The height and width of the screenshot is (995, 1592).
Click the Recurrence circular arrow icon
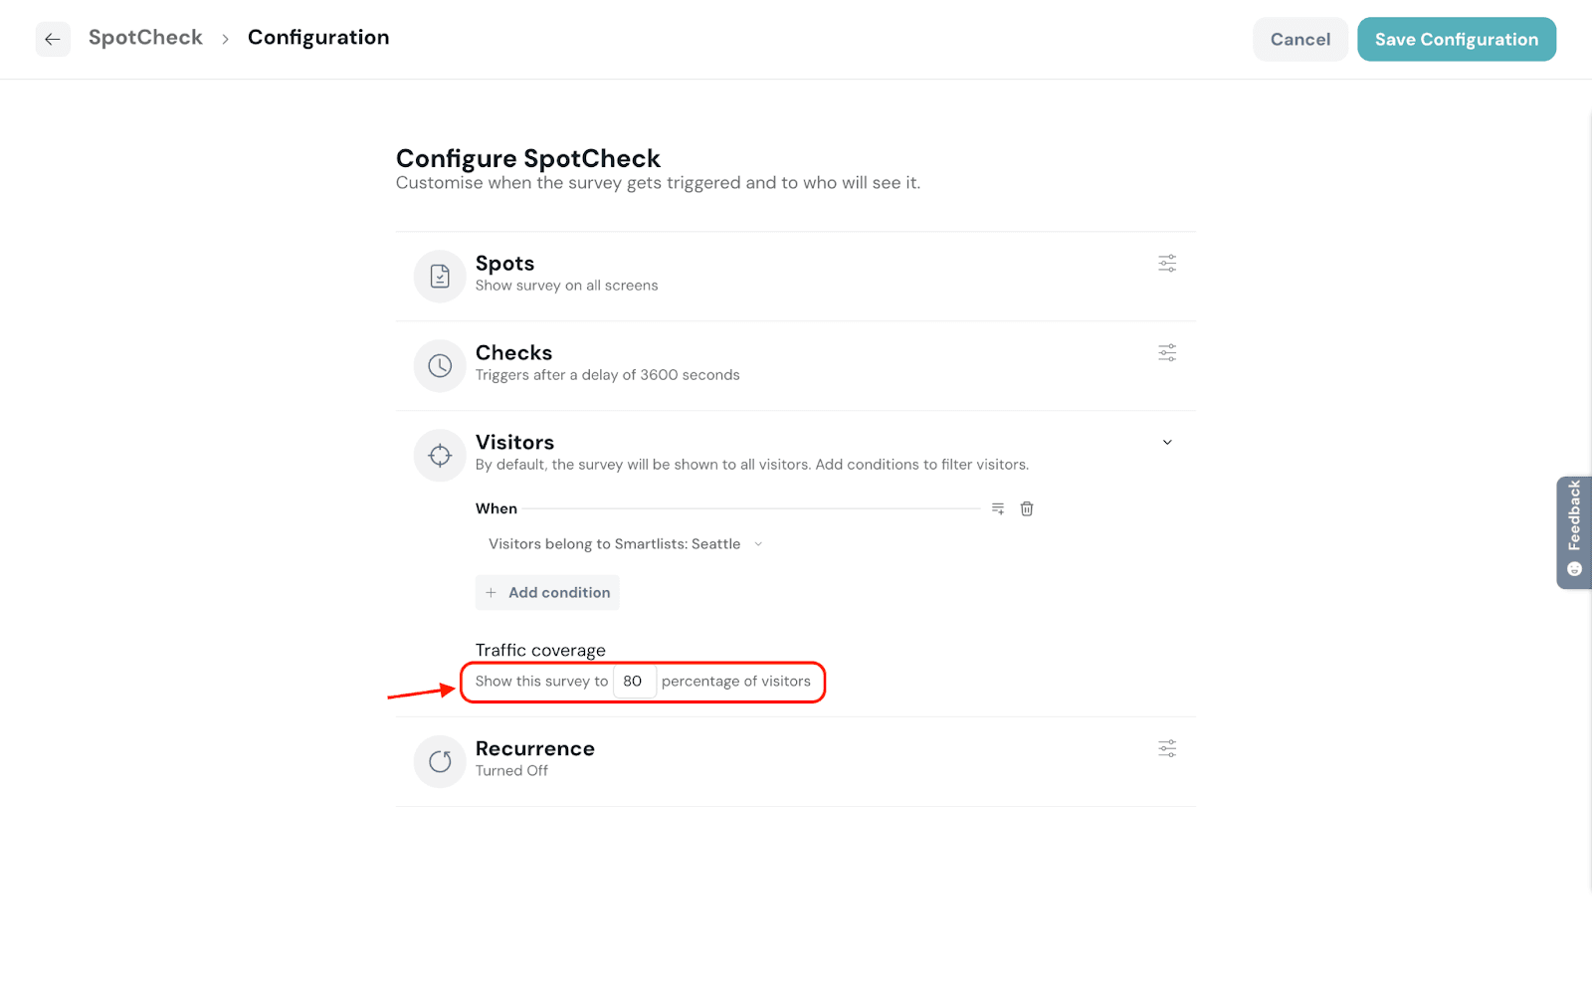[x=440, y=762]
